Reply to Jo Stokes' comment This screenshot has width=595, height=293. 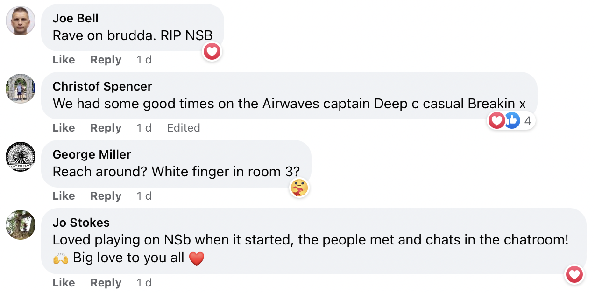pos(106,283)
